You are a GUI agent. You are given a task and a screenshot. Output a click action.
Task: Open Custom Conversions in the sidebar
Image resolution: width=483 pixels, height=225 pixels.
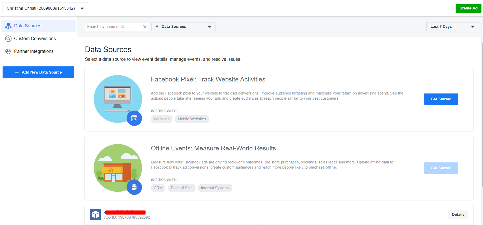pyautogui.click(x=38, y=39)
